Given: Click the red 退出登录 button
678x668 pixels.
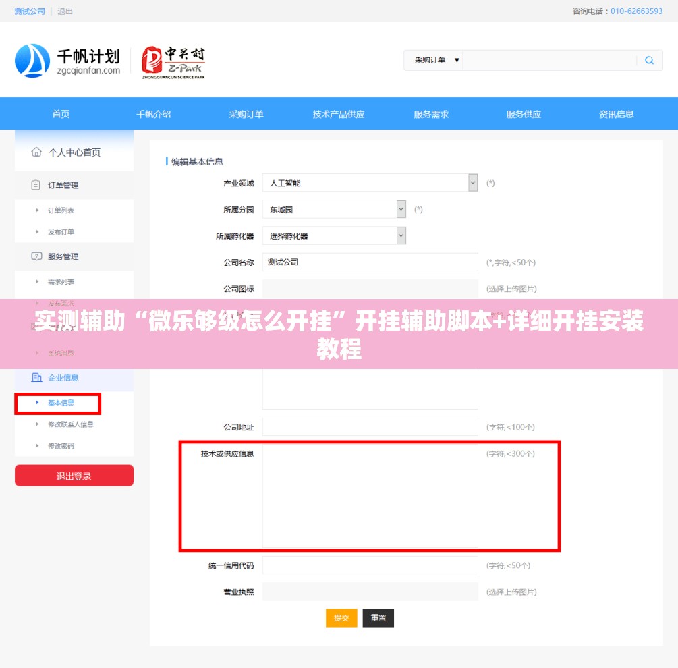Looking at the screenshot, I should click(74, 476).
